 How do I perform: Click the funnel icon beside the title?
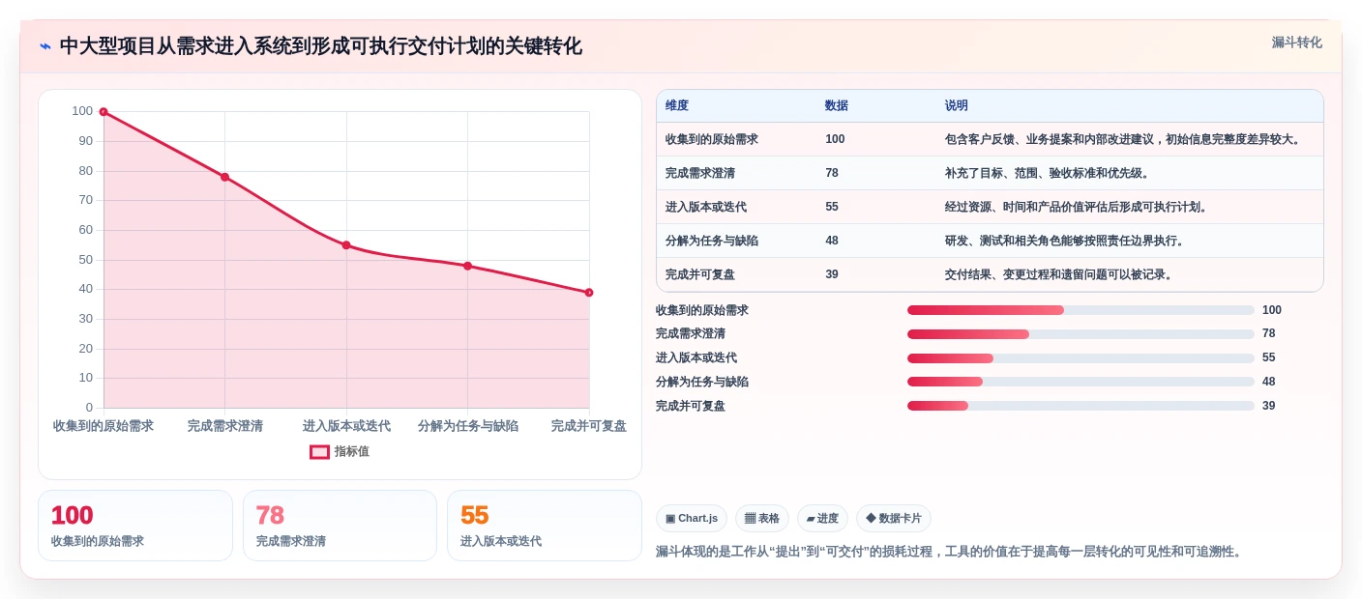pos(45,46)
